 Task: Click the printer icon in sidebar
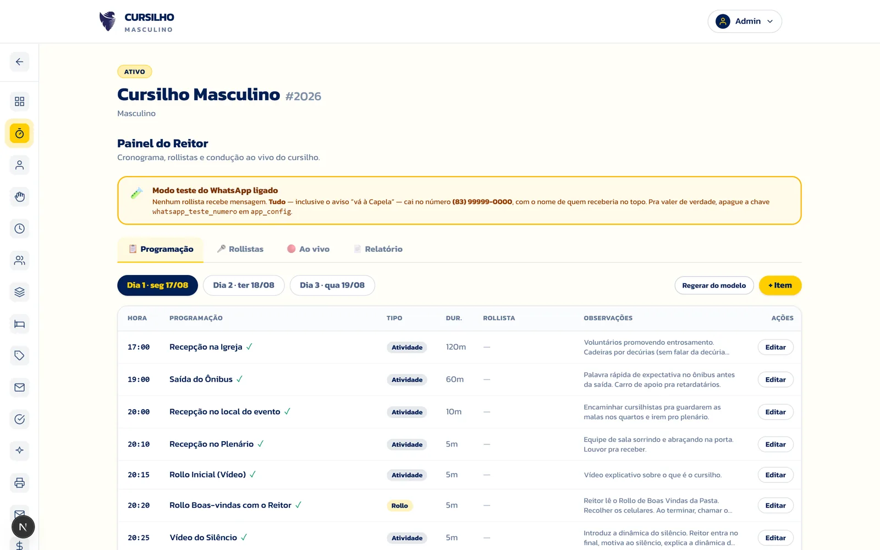pos(19,483)
